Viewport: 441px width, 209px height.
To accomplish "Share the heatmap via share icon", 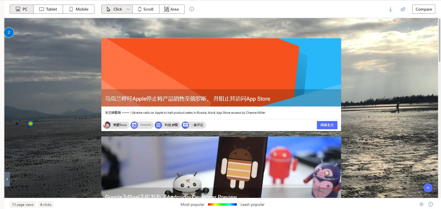I will pos(403,9).
